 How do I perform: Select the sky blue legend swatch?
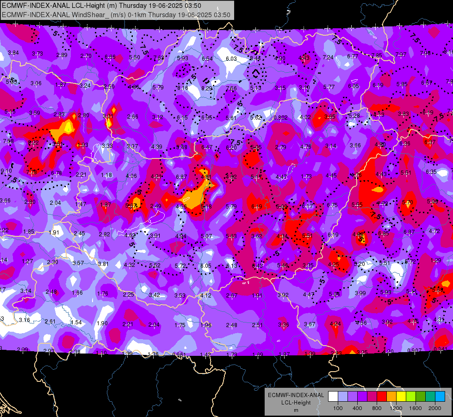tap(440, 397)
